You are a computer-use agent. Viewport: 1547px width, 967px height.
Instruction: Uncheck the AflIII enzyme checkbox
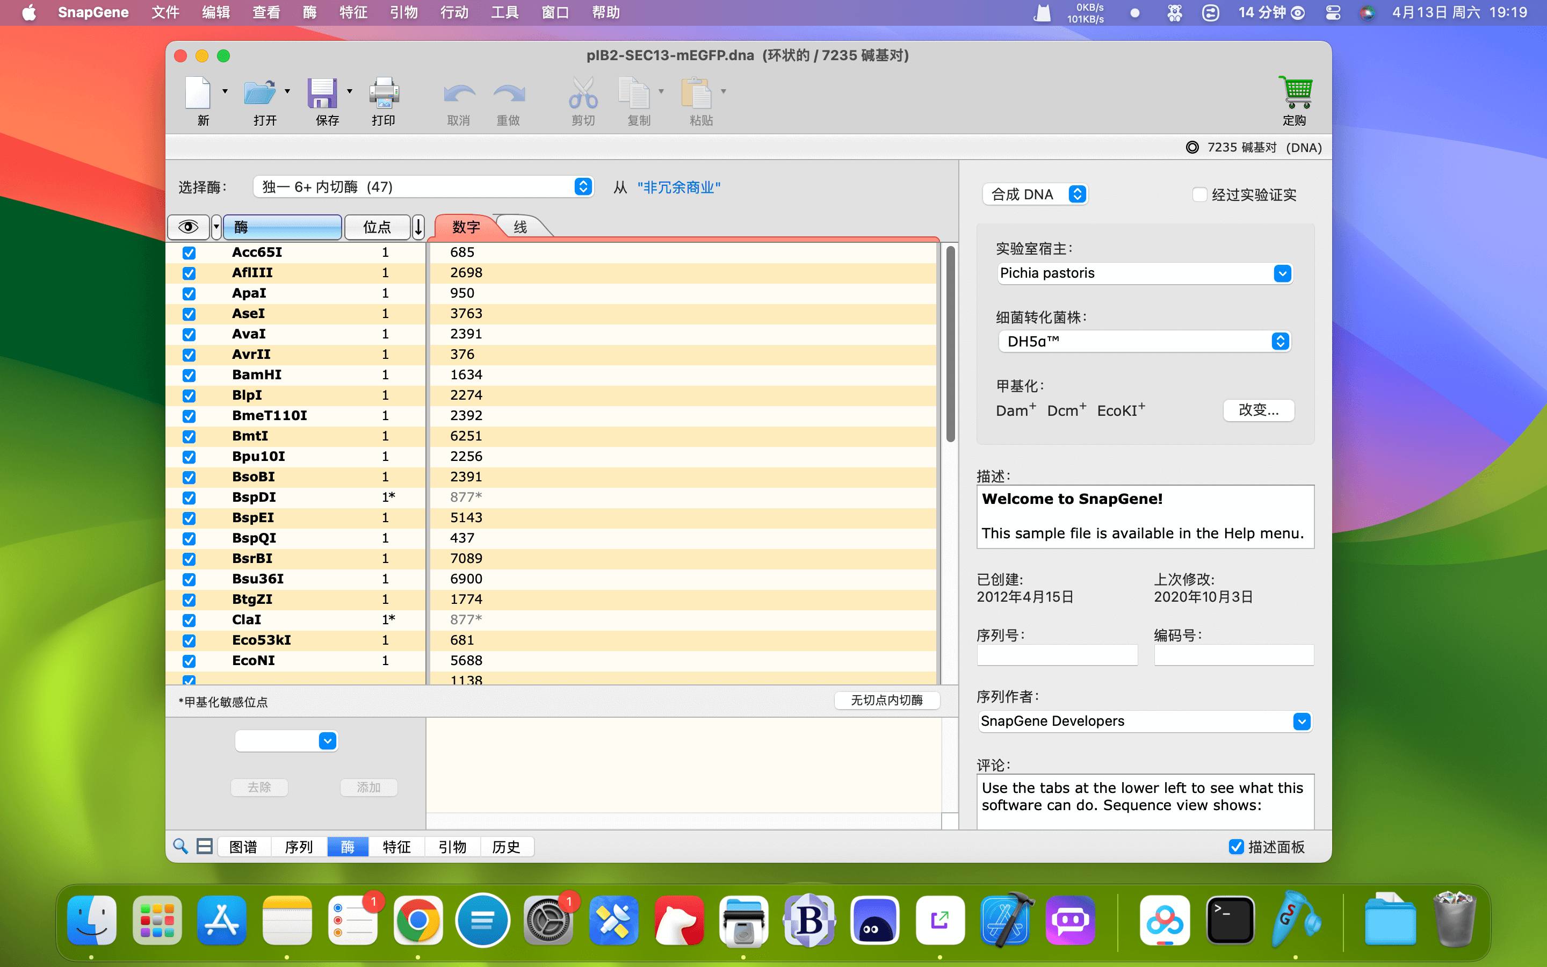coord(189,273)
